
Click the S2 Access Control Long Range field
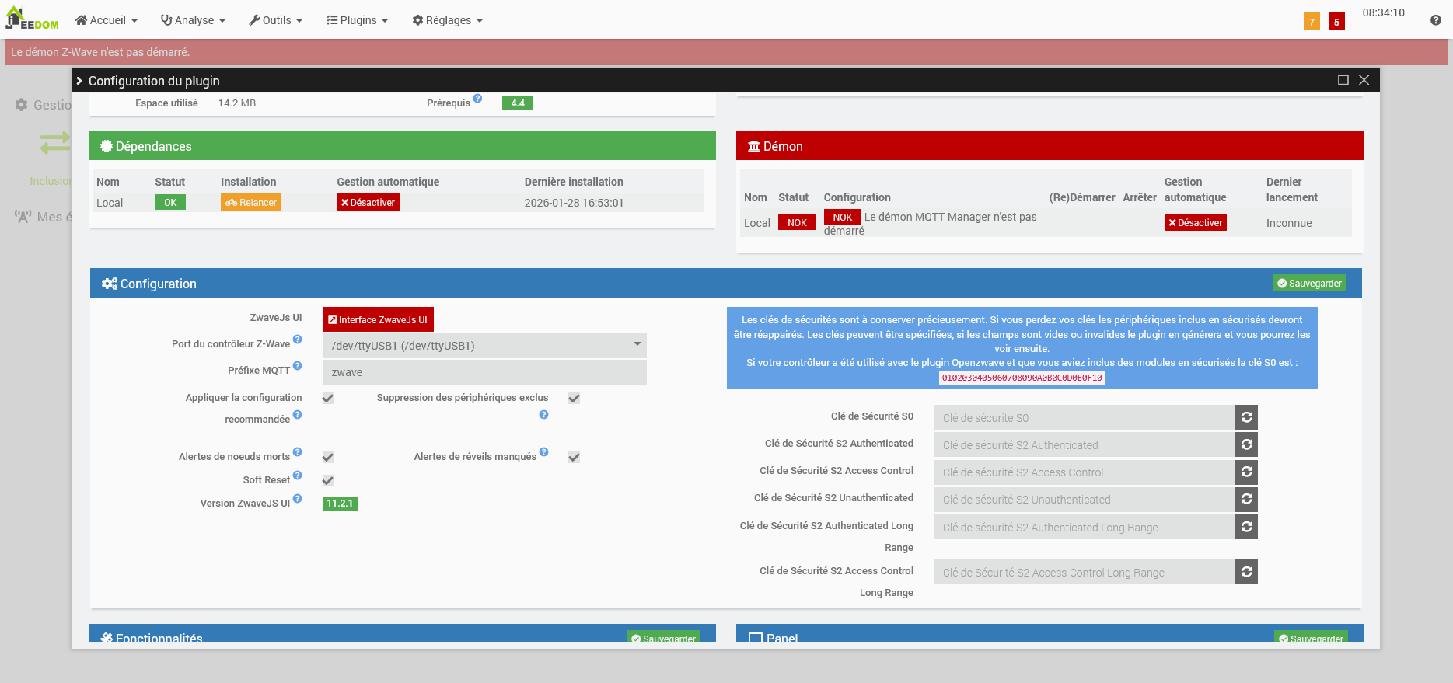[x=1085, y=572]
